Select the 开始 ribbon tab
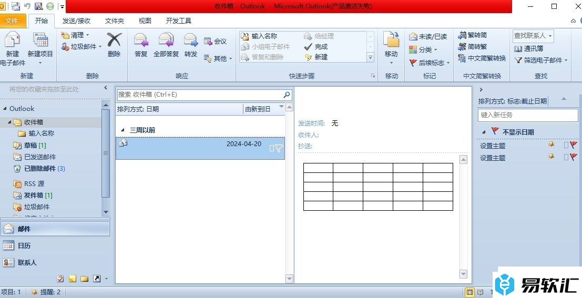The width and height of the screenshot is (582, 298). point(41,21)
